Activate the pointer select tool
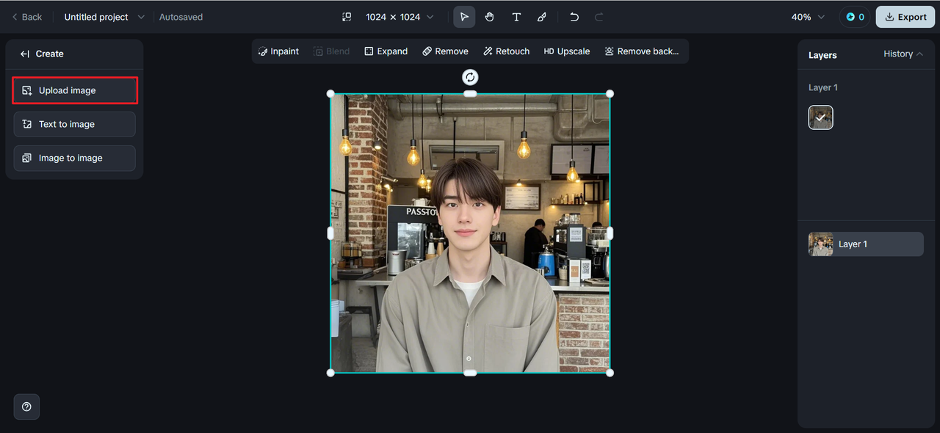 coord(464,17)
